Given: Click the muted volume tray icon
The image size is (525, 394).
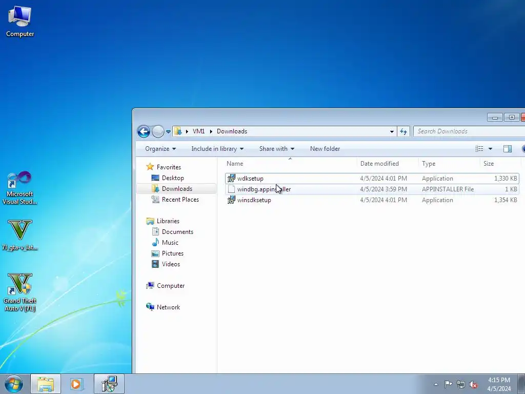Looking at the screenshot, I should [x=473, y=384].
